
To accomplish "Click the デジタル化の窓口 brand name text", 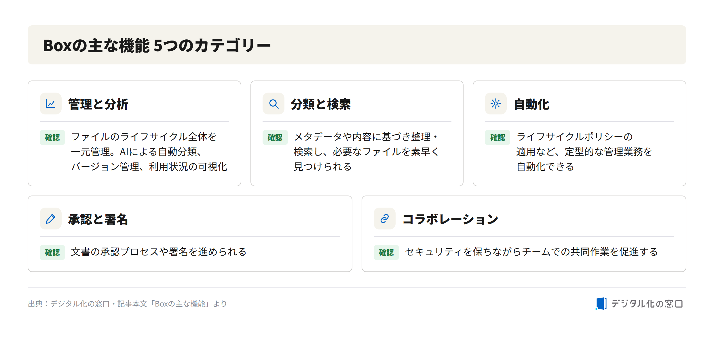I will coord(647,304).
